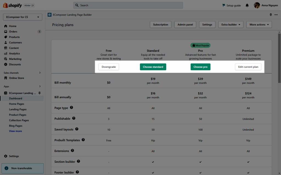Click the Setup guide flag icon
Screen dimensions: 281x175
[224, 5]
